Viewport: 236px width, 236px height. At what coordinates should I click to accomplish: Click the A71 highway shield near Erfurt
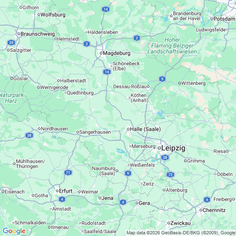tap(68, 173)
